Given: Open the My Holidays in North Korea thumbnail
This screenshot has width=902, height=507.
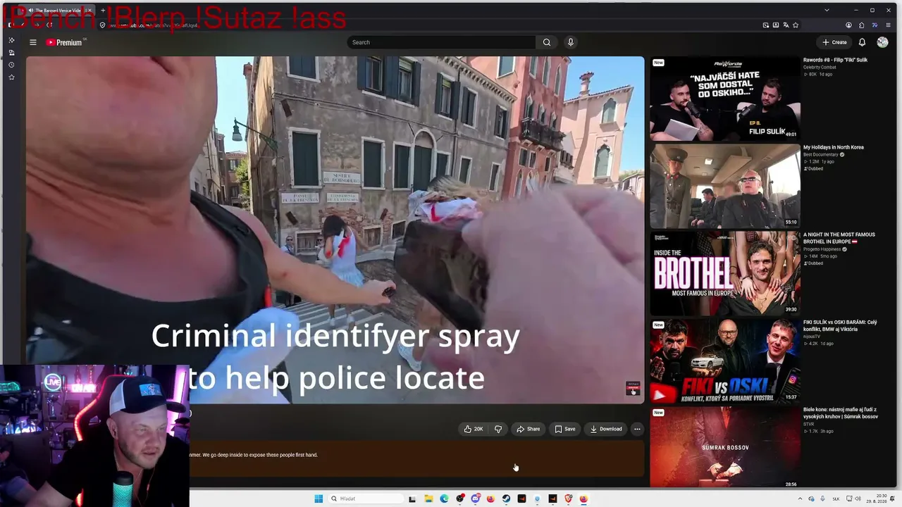Looking at the screenshot, I should (725, 186).
